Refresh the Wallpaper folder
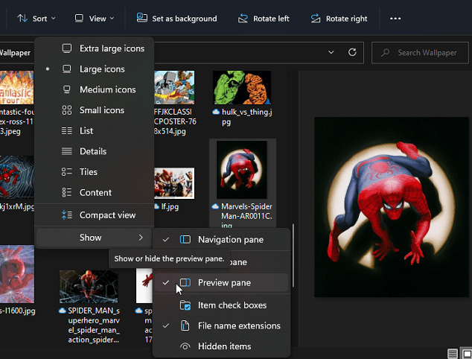 pos(352,52)
